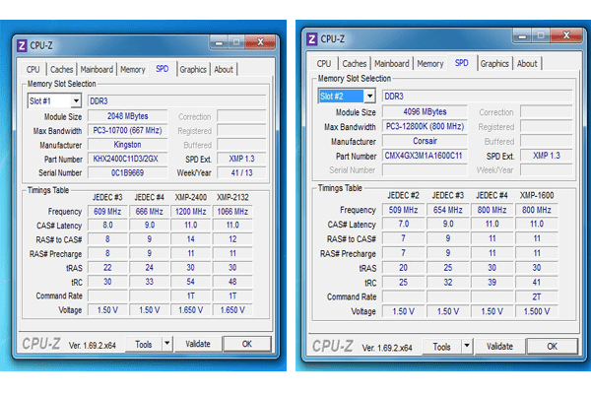This screenshot has height=394, width=591.
Task: Click the 1066 MHz XMP-2132 frequency cell
Action: pos(232,212)
